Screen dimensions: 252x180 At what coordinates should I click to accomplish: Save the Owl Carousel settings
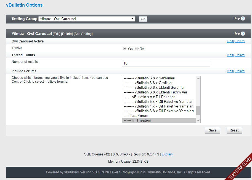point(213,130)
